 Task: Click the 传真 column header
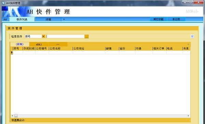(x=186, y=49)
